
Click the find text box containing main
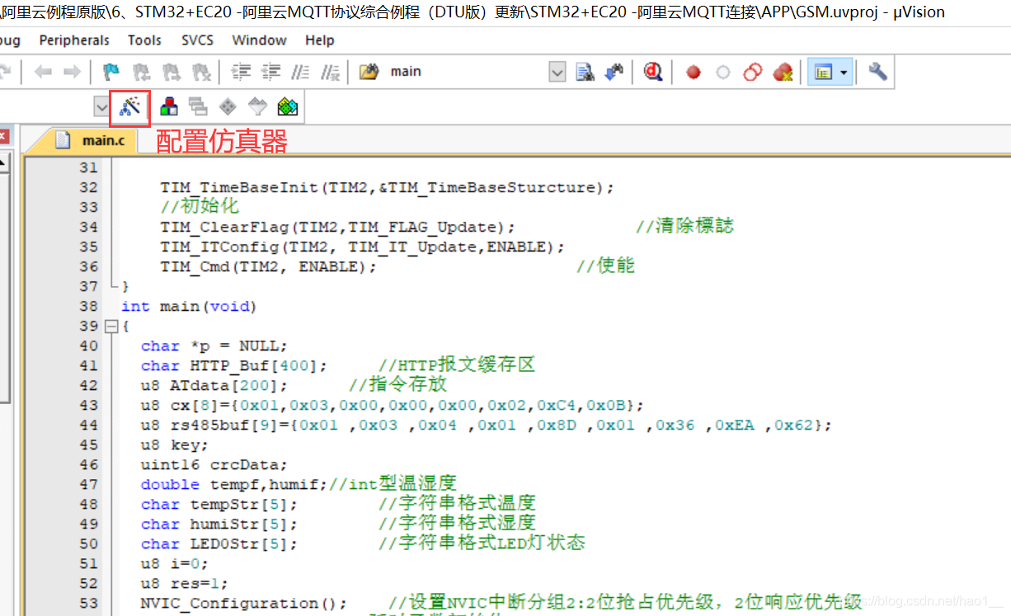click(467, 72)
